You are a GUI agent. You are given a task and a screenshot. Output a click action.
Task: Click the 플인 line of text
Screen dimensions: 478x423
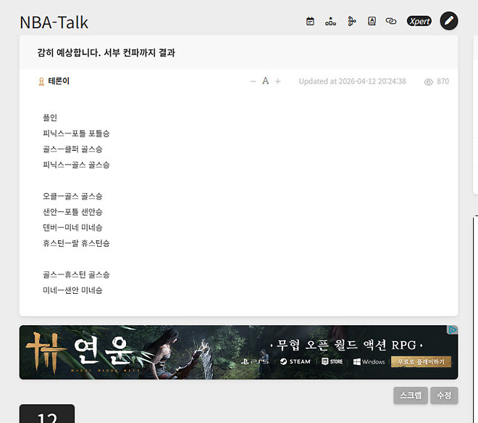click(50, 118)
